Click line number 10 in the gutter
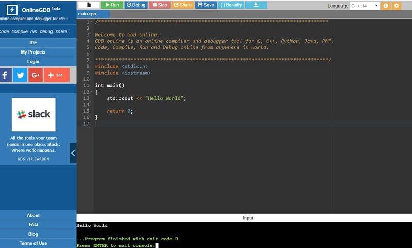The image size is (412, 248). pyautogui.click(x=86, y=79)
